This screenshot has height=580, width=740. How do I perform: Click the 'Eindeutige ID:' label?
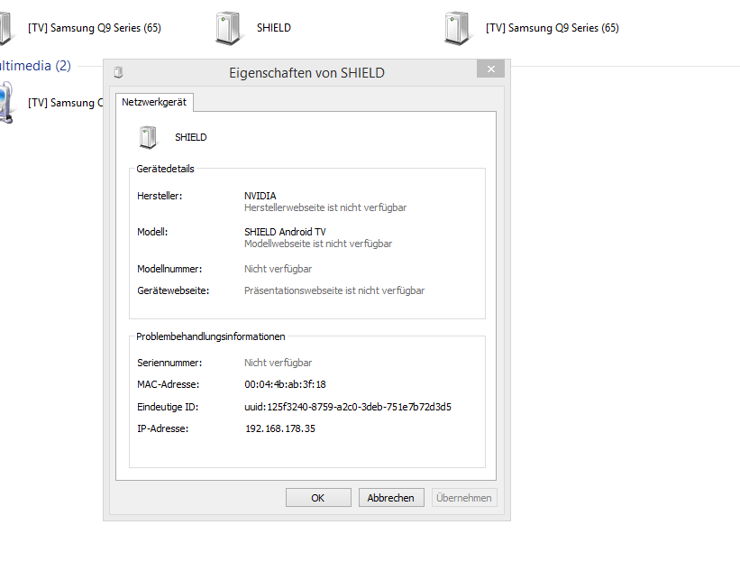pyautogui.click(x=168, y=407)
